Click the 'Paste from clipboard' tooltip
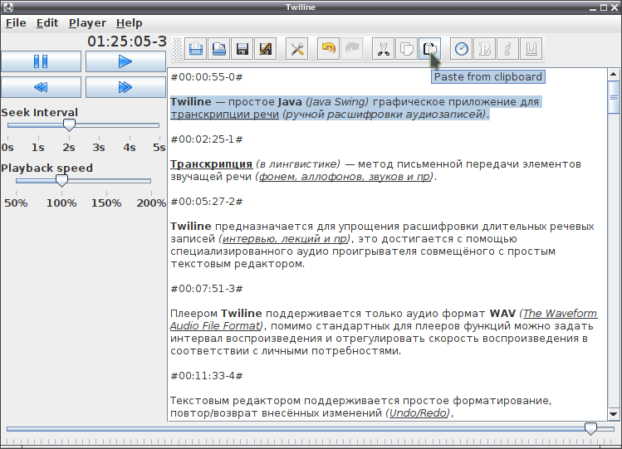 pos(488,77)
